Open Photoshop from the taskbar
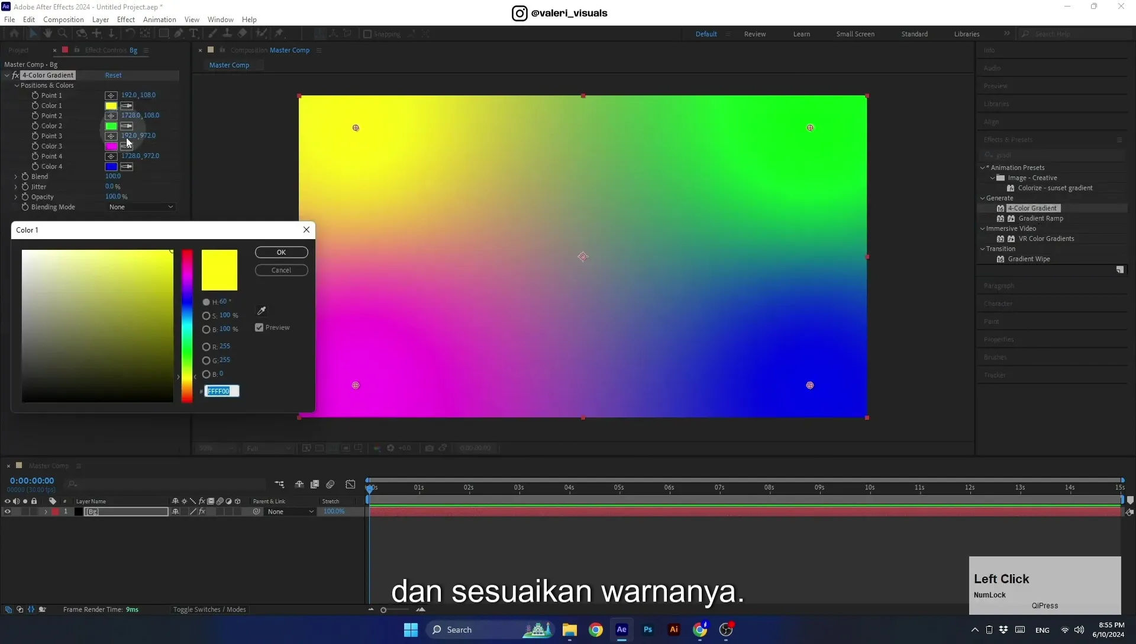The height and width of the screenshot is (644, 1136). pyautogui.click(x=648, y=630)
